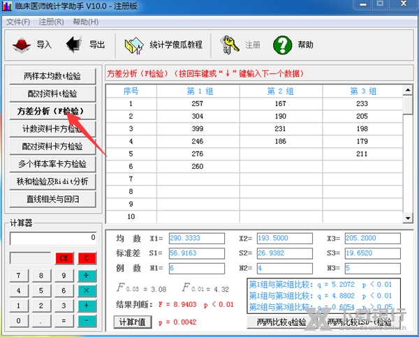The image size is (419, 337).
Task: Click the calculator equals key
Action: coord(64,320)
